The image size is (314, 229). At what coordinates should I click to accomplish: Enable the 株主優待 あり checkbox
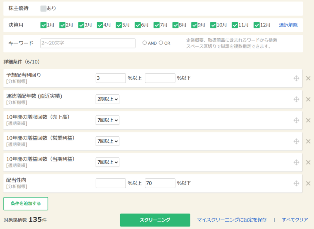click(x=43, y=8)
